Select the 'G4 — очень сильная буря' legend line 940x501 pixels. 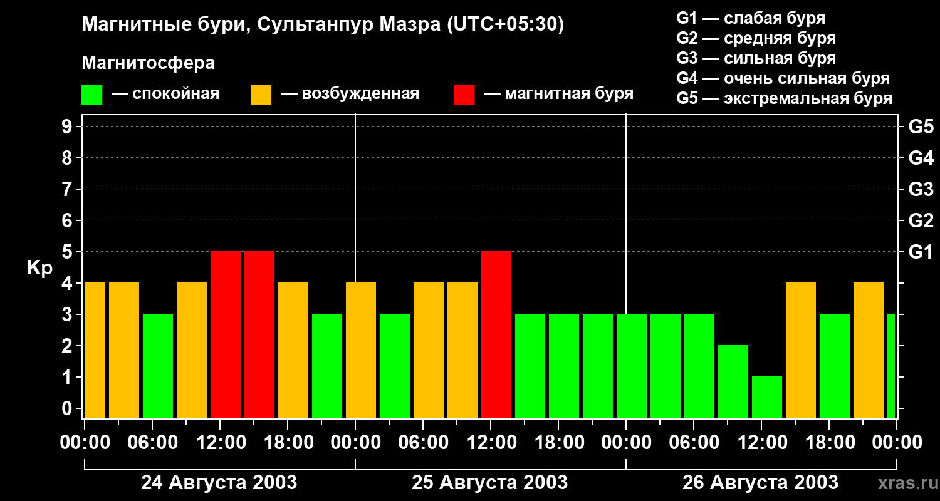[783, 78]
